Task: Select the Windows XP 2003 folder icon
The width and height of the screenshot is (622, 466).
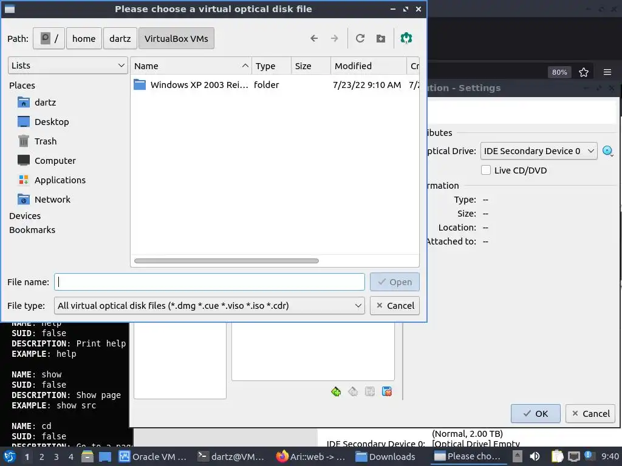Action: click(140, 84)
